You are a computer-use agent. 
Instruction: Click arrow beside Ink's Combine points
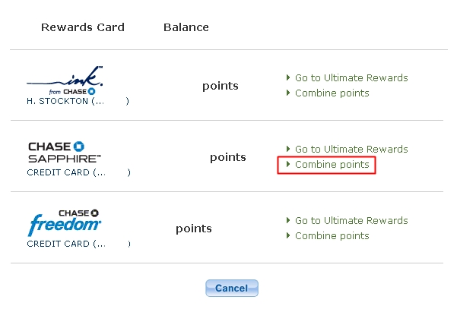coord(288,93)
